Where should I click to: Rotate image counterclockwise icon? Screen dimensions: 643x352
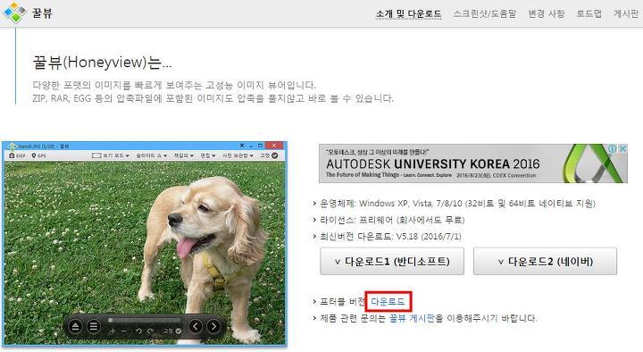coord(138,331)
